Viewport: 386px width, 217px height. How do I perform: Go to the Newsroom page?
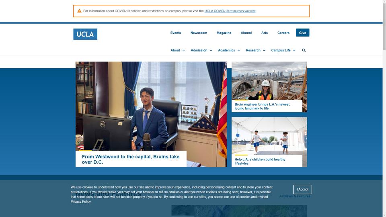[199, 33]
